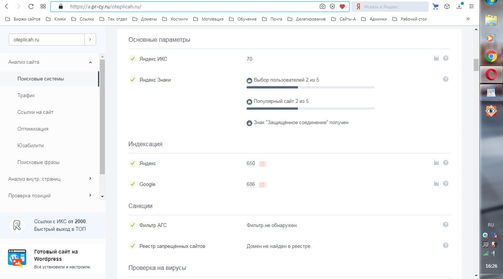Click the Популярный сайт progress bar
Screen dimensions: 503x279
(310, 109)
